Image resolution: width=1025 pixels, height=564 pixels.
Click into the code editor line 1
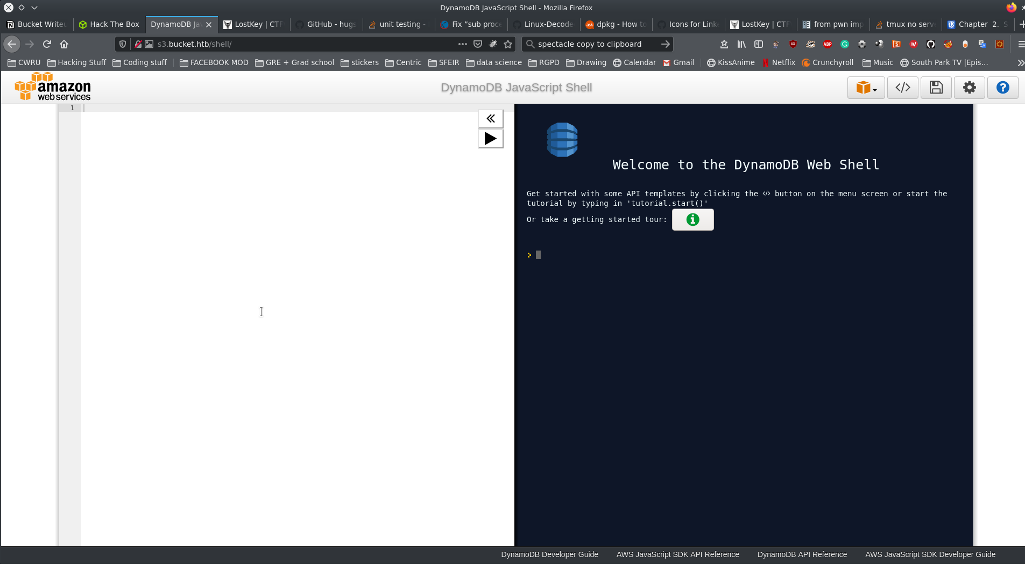(269, 108)
